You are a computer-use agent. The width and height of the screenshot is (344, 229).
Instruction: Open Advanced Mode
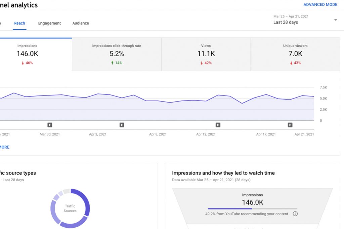[x=320, y=5]
